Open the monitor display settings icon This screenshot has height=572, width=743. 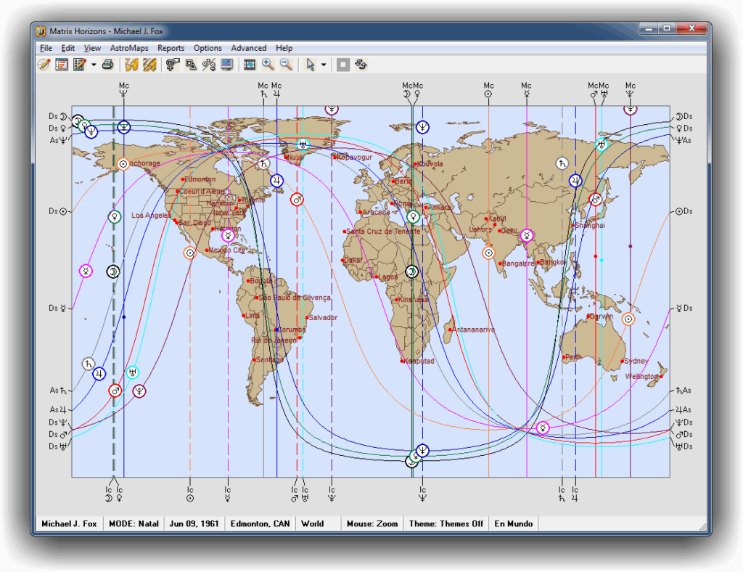click(x=226, y=65)
